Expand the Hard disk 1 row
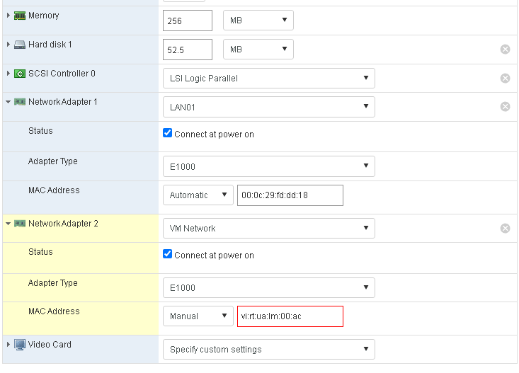The width and height of the screenshot is (519, 373). coord(8,45)
